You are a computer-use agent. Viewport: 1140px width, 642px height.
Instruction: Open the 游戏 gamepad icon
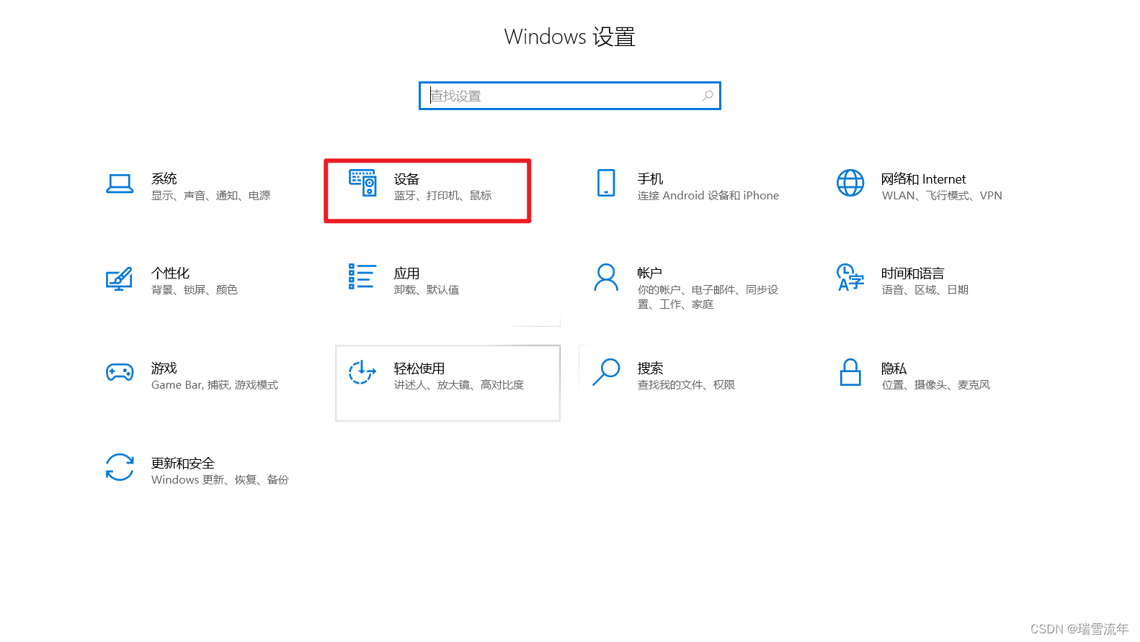(x=120, y=372)
